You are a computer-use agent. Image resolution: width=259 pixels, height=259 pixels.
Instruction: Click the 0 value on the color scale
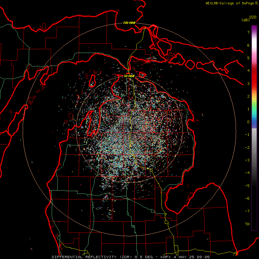coord(248,122)
